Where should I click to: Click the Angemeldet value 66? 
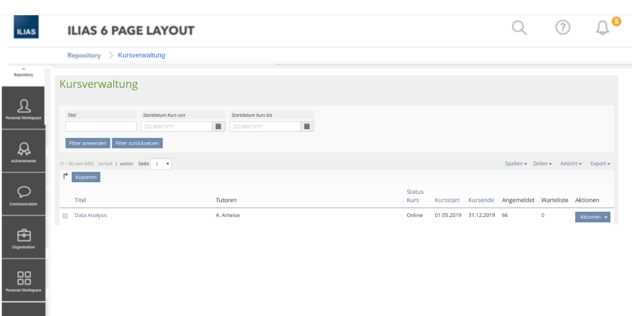pyautogui.click(x=505, y=215)
